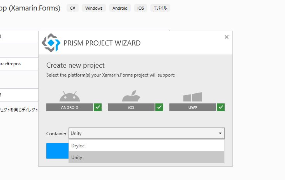The width and height of the screenshot is (285, 180).
Task: Select the iOS platform bar
Action: tap(131, 107)
